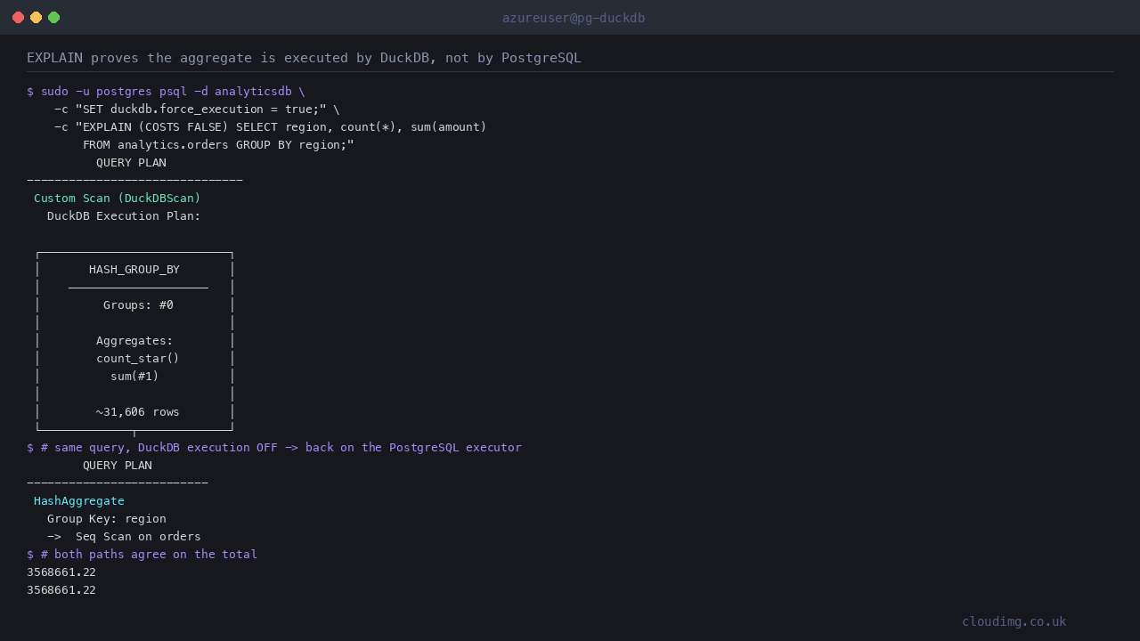The height and width of the screenshot is (641, 1140).
Task: Click the HashAggregate plan node
Action: 79,501
